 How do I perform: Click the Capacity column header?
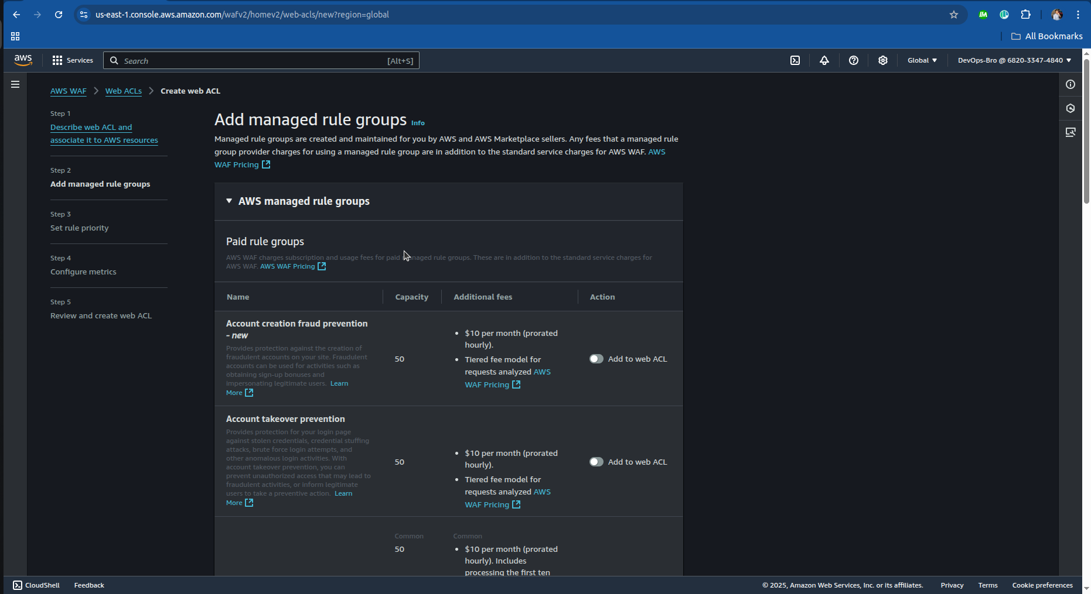[412, 297]
